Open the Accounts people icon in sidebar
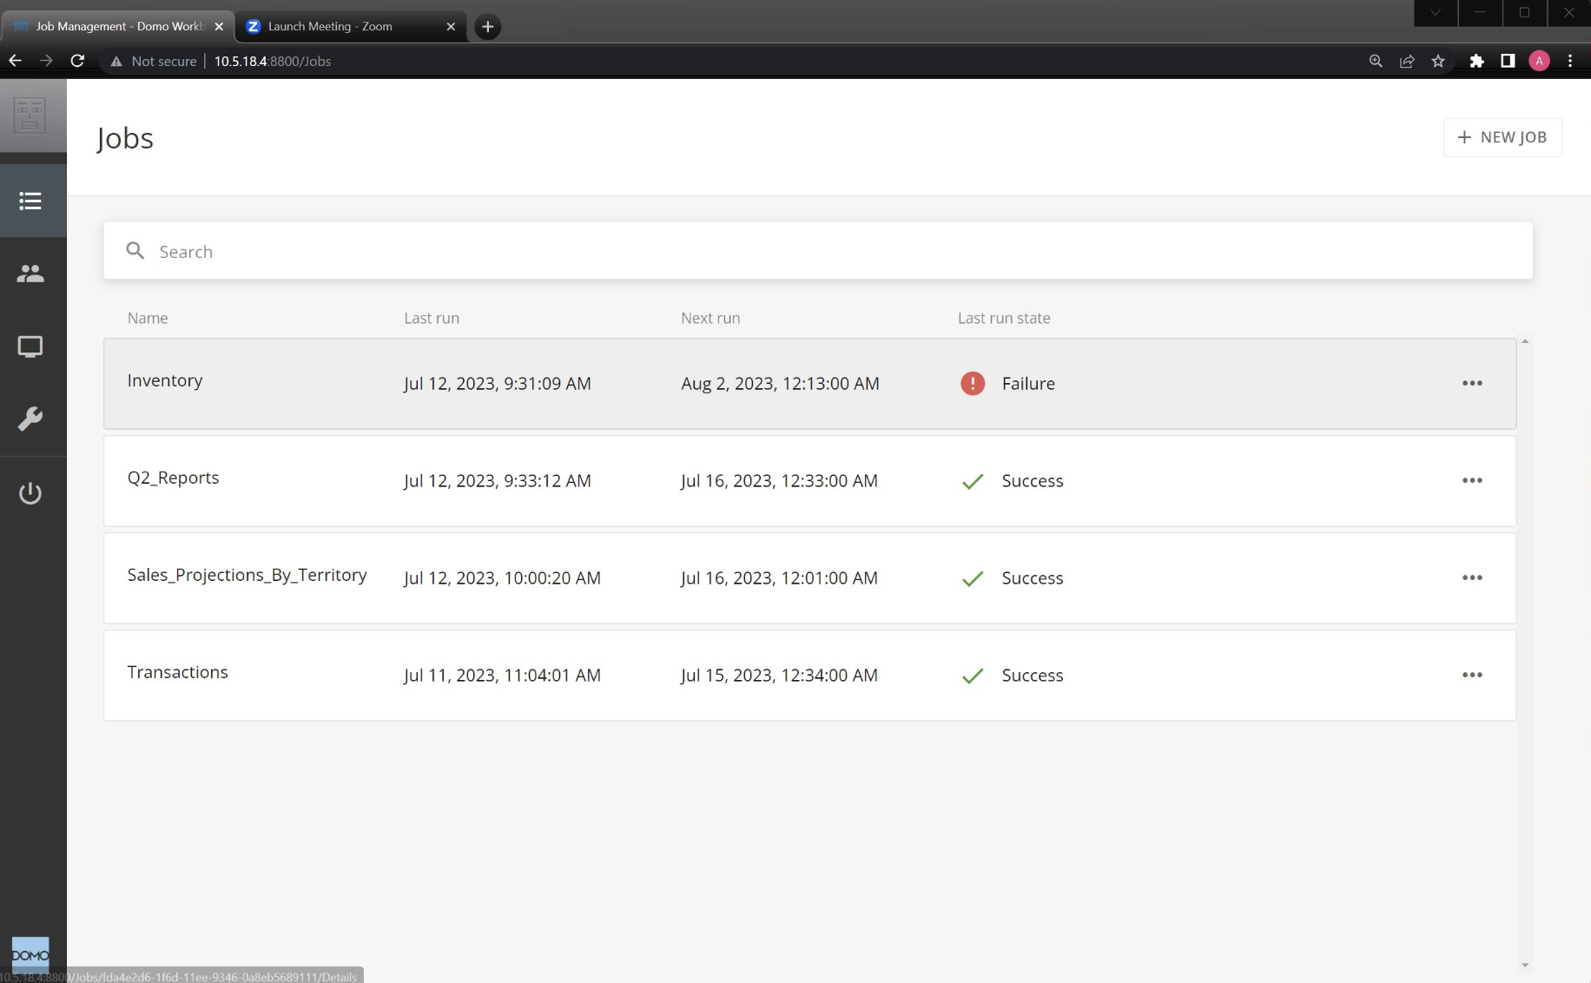 (x=30, y=274)
